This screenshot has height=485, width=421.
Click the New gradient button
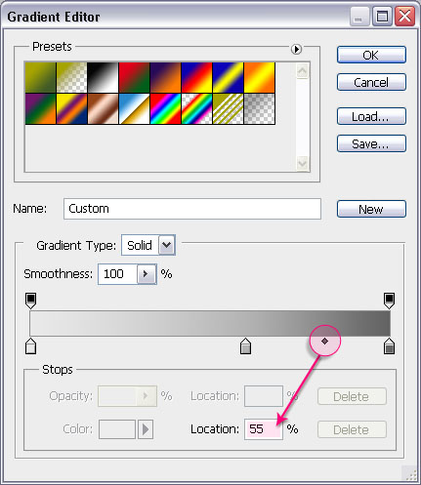click(371, 209)
